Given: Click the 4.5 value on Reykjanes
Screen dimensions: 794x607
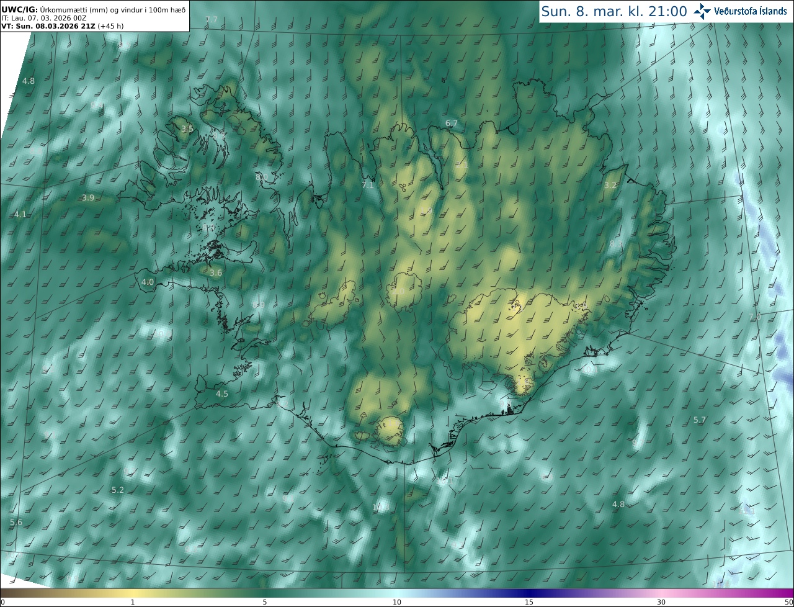Looking at the screenshot, I should pos(222,393).
